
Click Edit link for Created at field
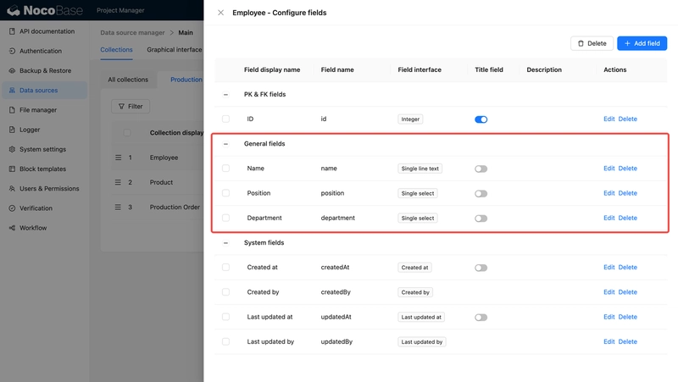point(609,268)
